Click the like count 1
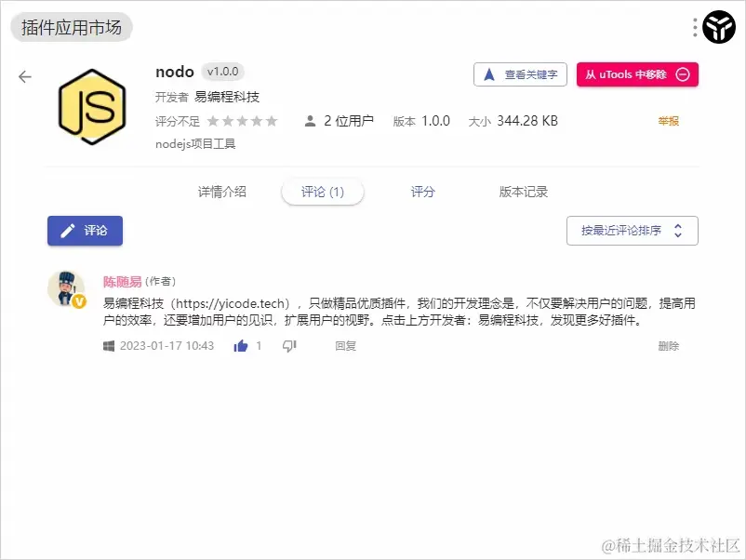This screenshot has width=746, height=560. 259,346
